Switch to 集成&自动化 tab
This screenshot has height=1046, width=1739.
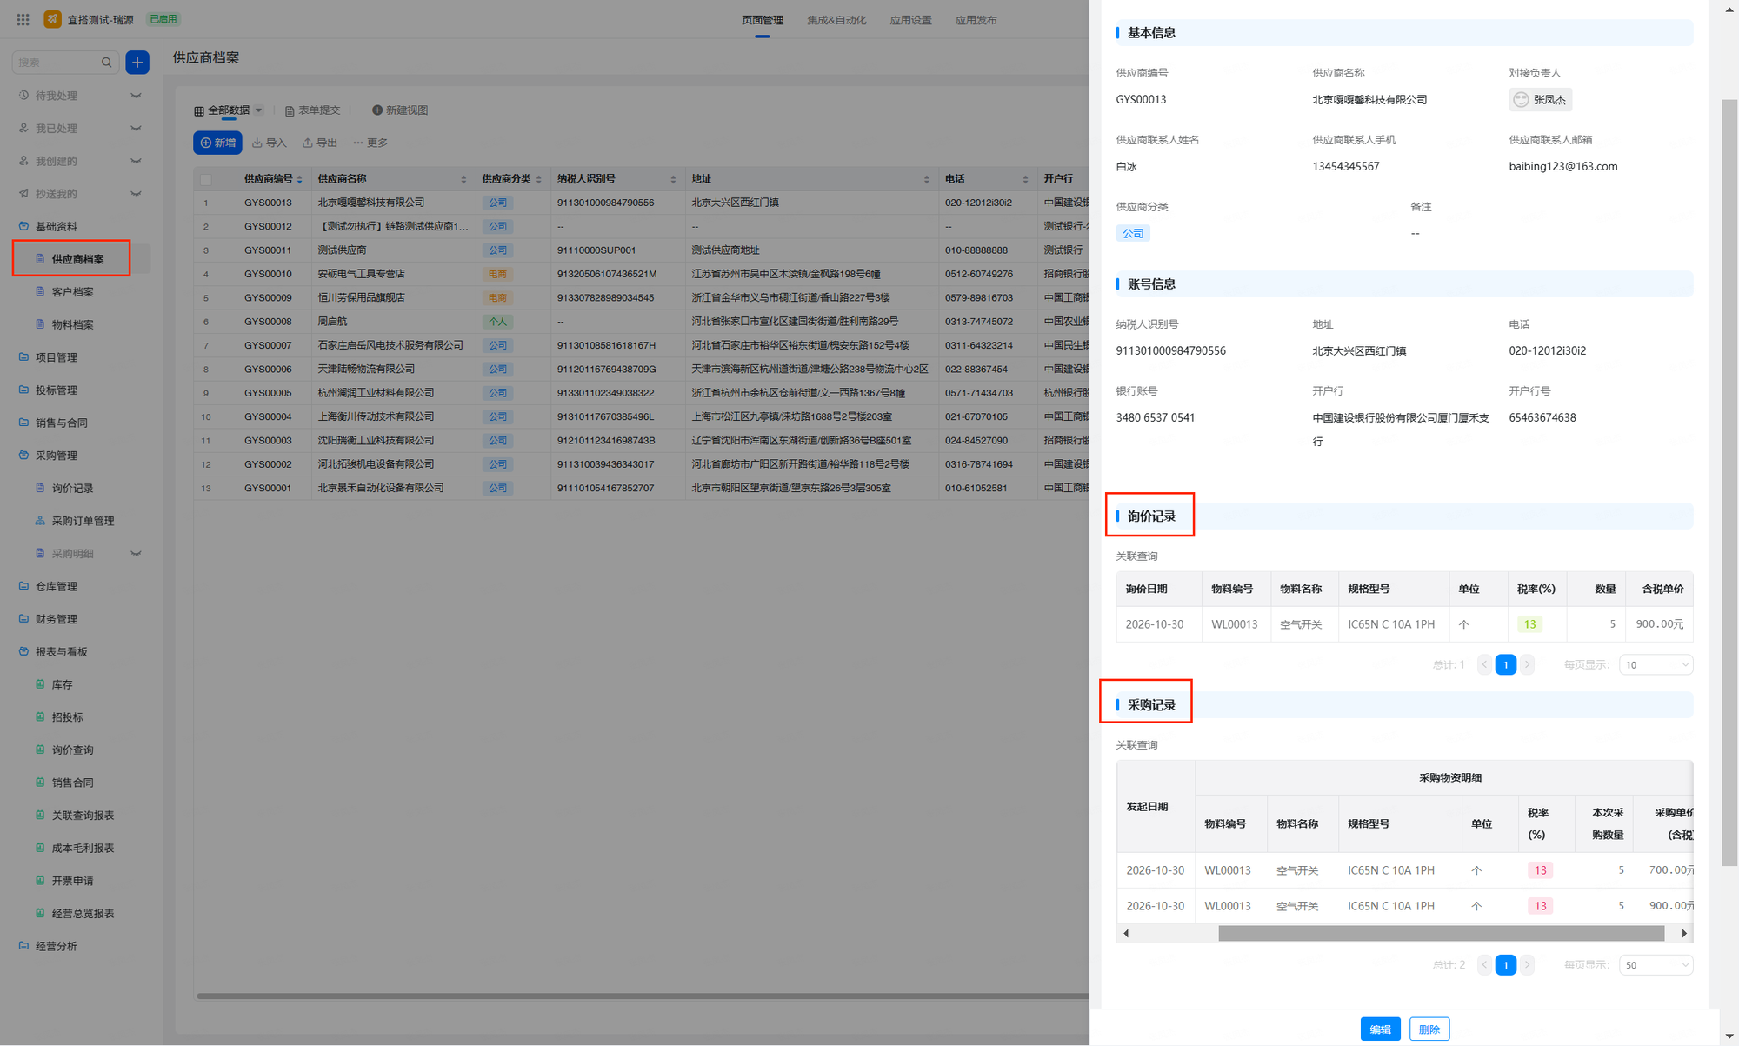pyautogui.click(x=836, y=20)
